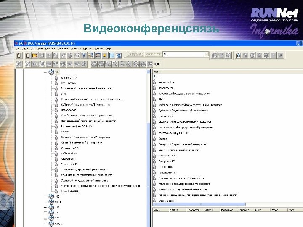This screenshot has width=303, height=227.
Task: Click the Video column header in bottom table
Action: [x=279, y=210]
